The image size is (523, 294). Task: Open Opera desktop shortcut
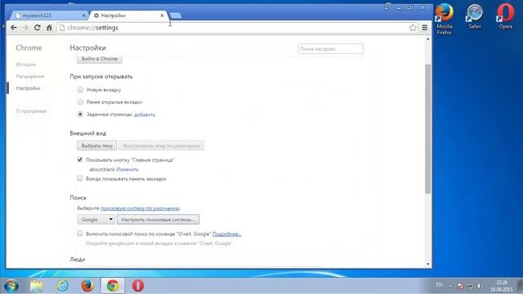[x=506, y=16]
